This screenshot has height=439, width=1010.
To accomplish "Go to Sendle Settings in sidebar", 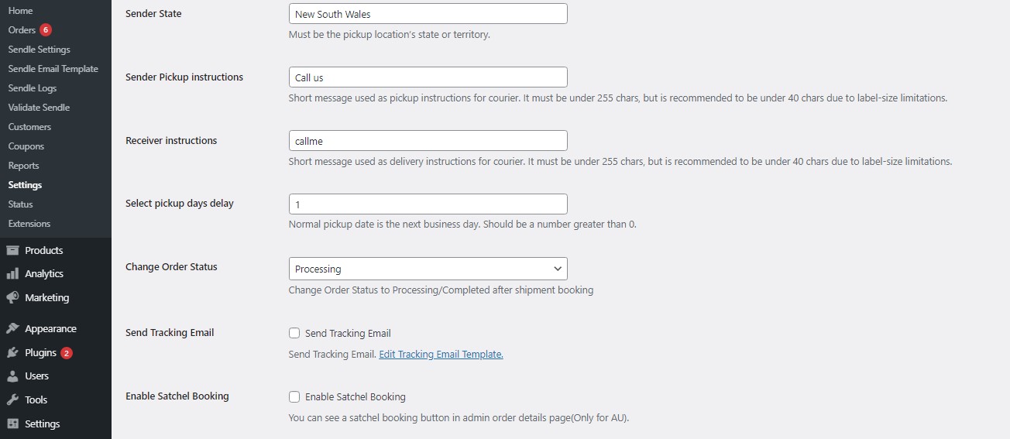I will [x=39, y=50].
